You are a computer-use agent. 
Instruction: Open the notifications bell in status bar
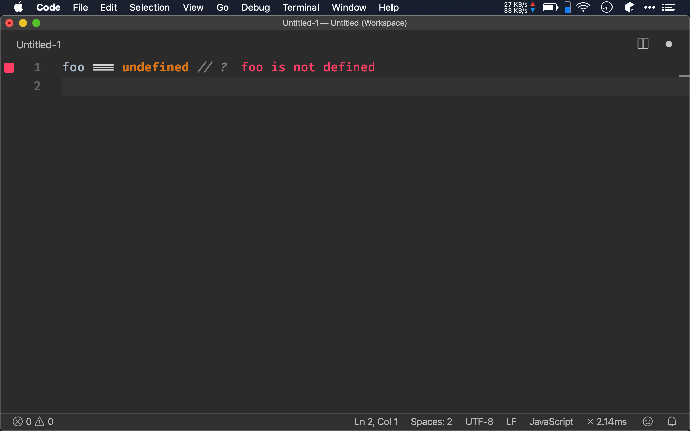click(672, 421)
